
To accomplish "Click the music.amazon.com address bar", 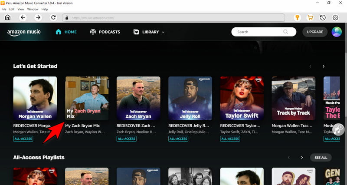I will [x=173, y=18].
